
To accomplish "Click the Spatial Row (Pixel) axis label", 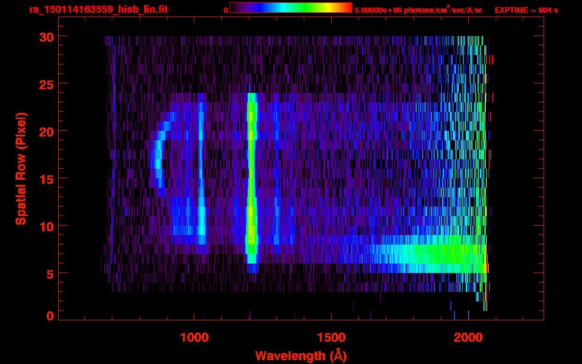I will [20, 168].
